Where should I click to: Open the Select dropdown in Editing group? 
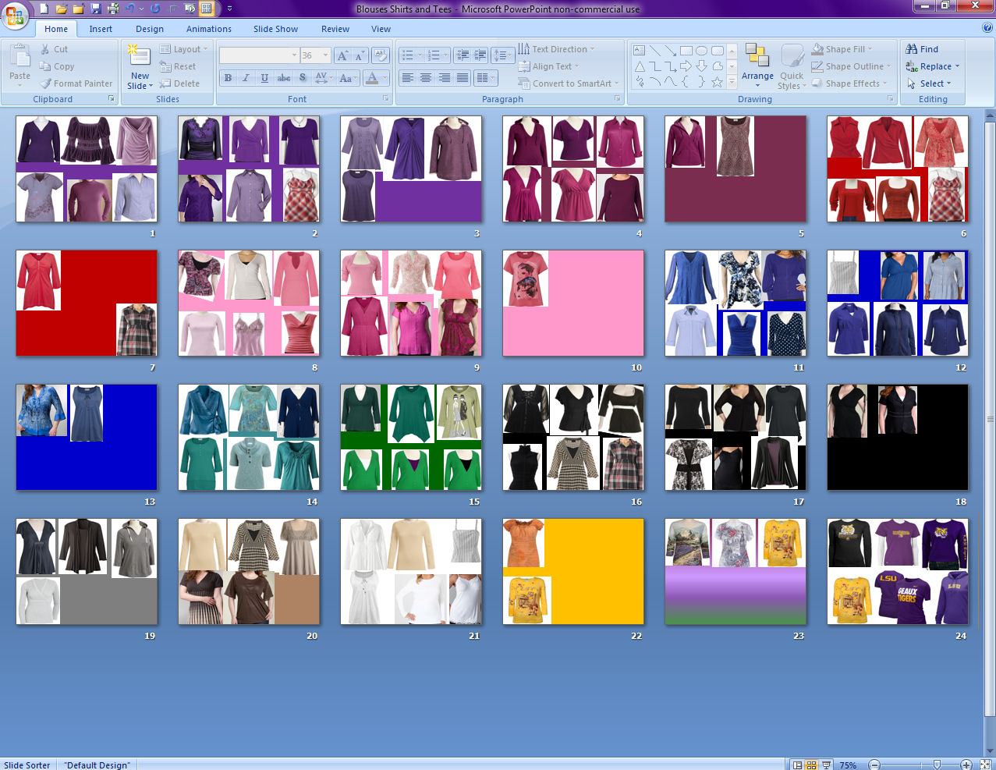(930, 83)
